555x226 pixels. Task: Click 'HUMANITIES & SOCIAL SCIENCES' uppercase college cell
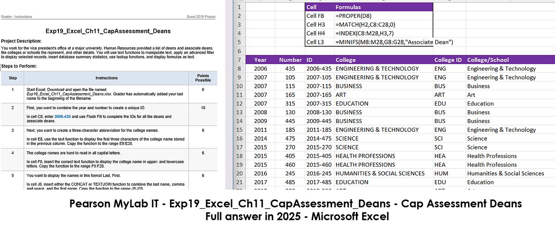pyautogui.click(x=384, y=173)
